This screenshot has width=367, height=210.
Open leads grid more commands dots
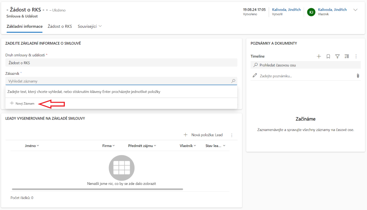(x=232, y=135)
